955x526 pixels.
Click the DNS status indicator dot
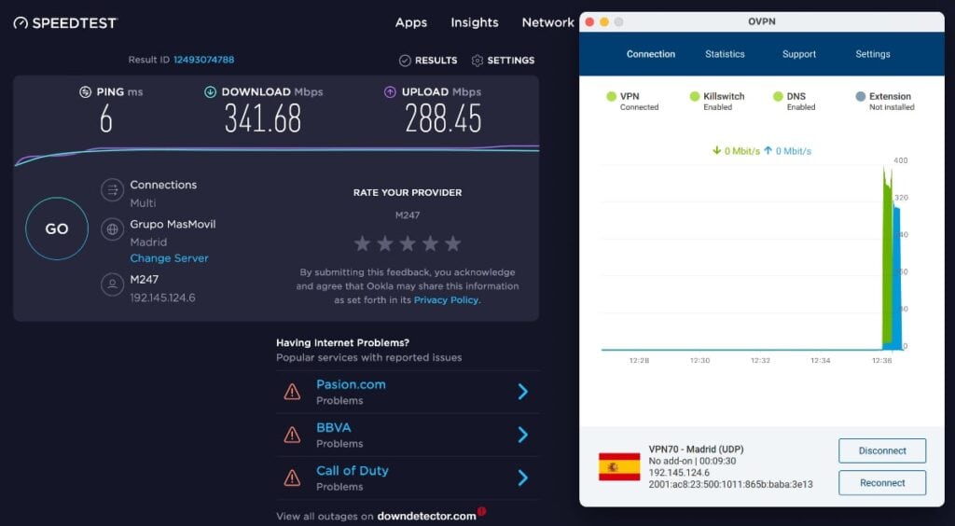pyautogui.click(x=778, y=96)
